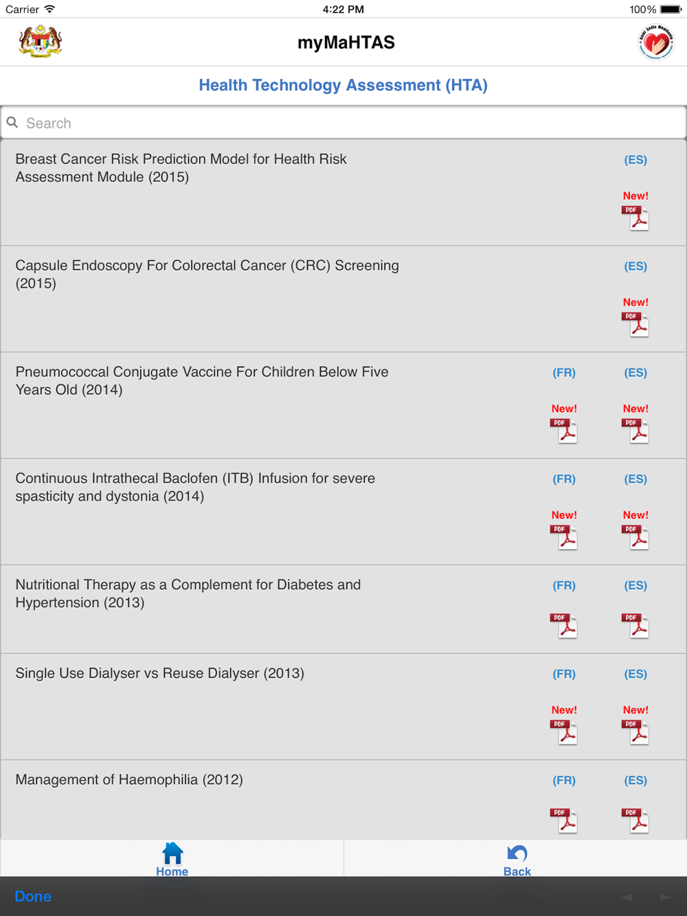Tap the Done button
687x916 pixels.
[33, 896]
